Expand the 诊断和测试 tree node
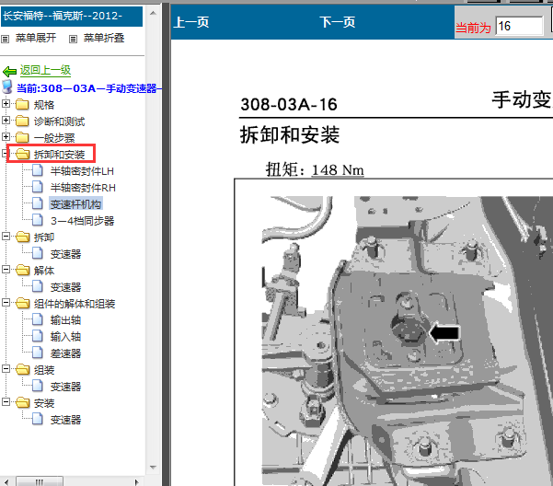 click(x=6, y=121)
